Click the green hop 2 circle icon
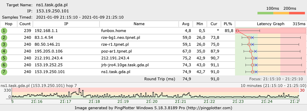The height and width of the screenshot is (111, 307). 4,38
